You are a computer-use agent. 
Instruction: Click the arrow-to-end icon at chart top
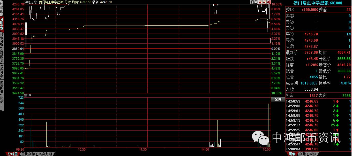coord(268,2)
